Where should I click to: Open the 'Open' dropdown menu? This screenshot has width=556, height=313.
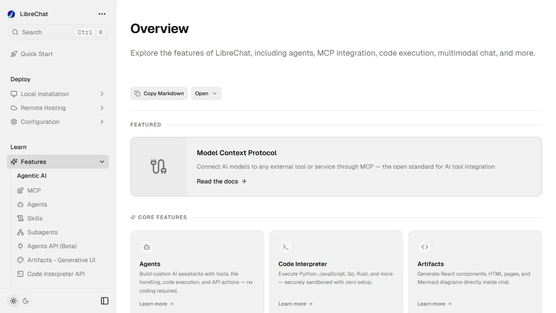pos(206,93)
